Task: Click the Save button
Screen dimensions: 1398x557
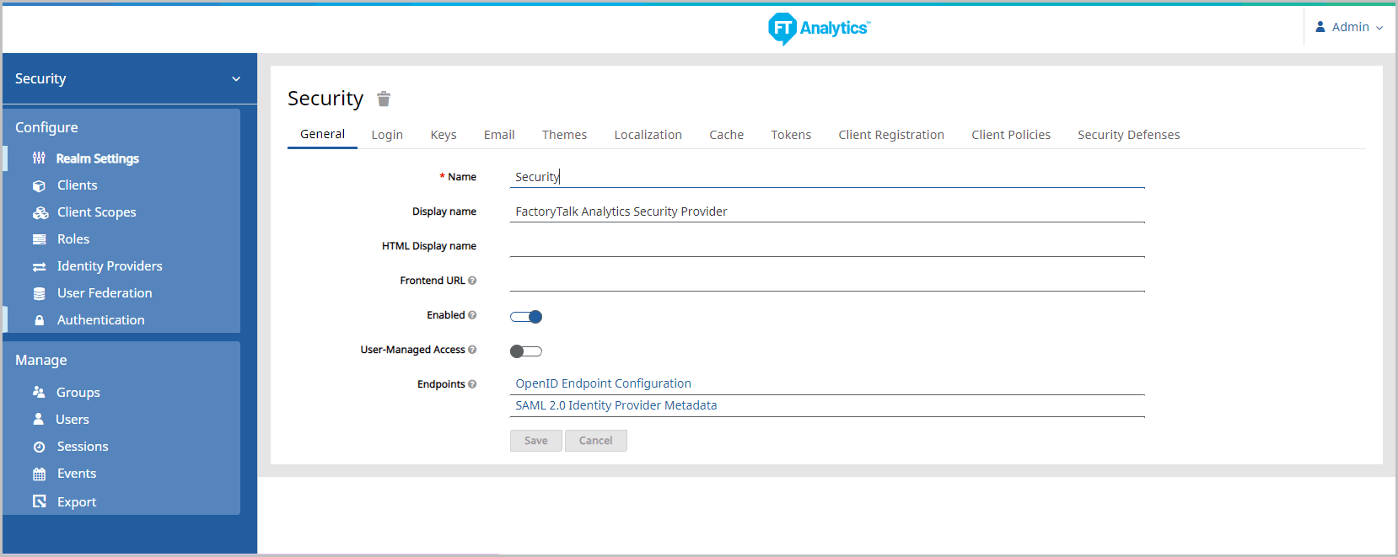Action: pos(535,441)
